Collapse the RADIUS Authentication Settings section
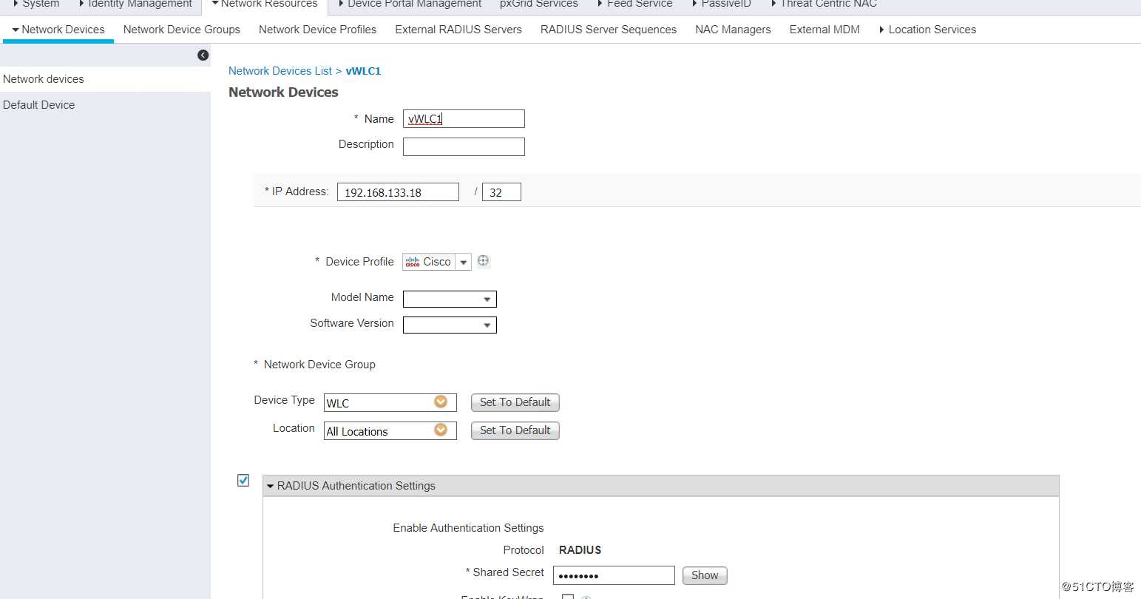 [x=271, y=486]
